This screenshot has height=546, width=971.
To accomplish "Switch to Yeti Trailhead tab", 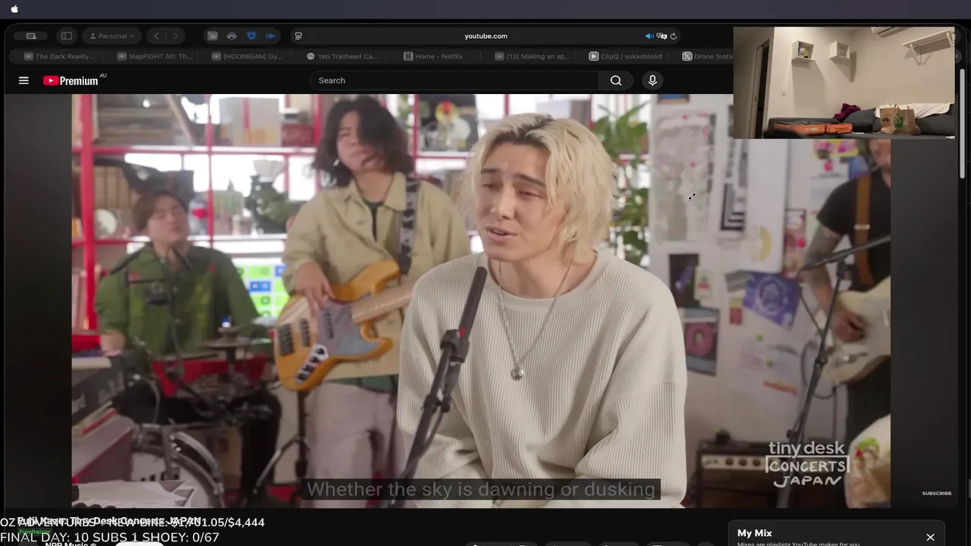I will coord(342,56).
